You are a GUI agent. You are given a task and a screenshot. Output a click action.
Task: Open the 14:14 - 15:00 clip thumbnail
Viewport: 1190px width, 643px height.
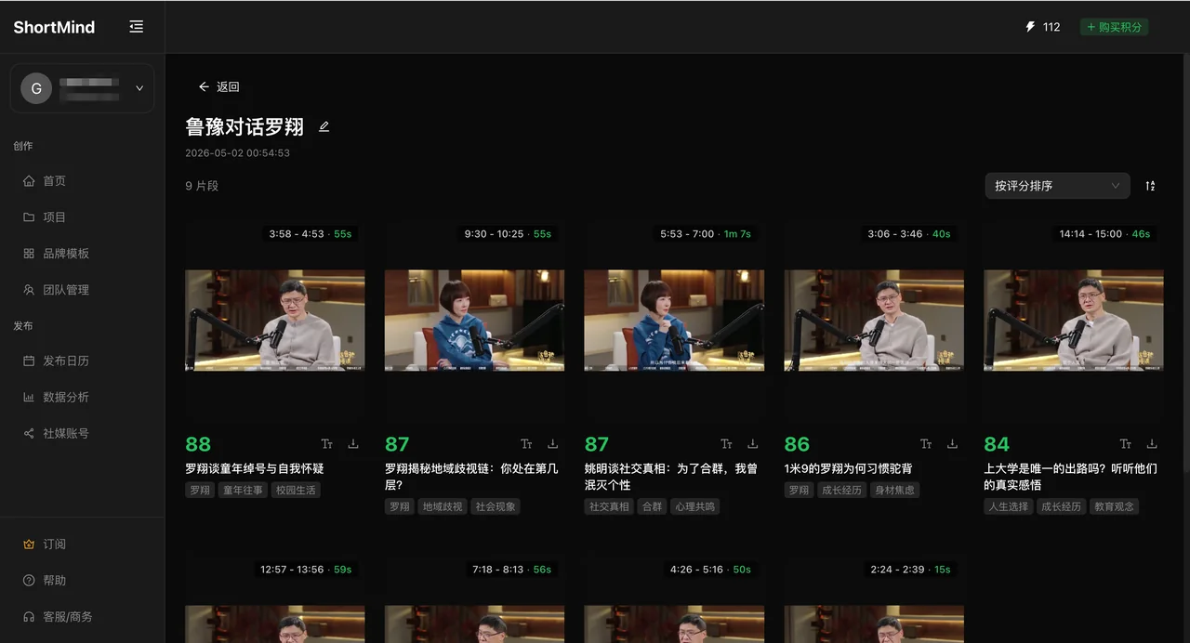pyautogui.click(x=1074, y=321)
